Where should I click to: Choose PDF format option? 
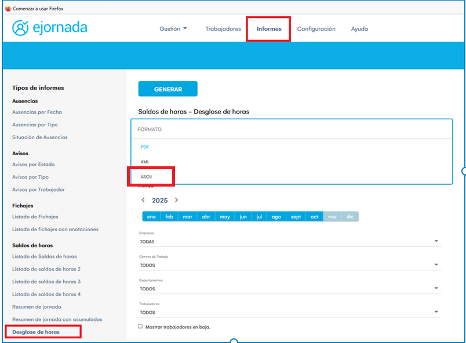[x=145, y=147]
